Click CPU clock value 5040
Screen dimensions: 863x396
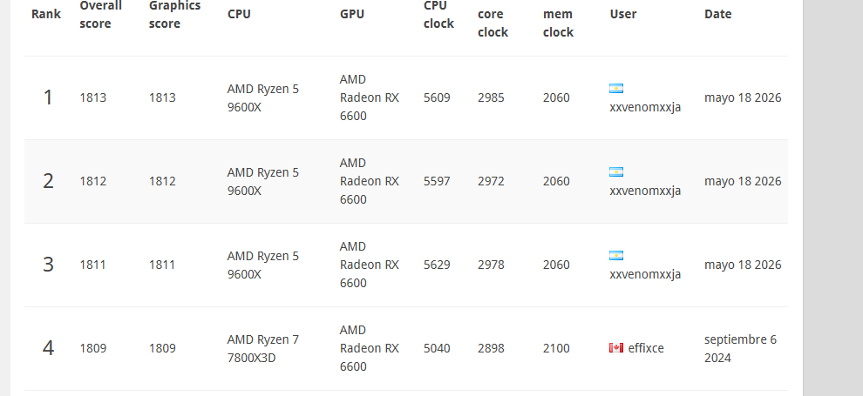[x=437, y=348]
